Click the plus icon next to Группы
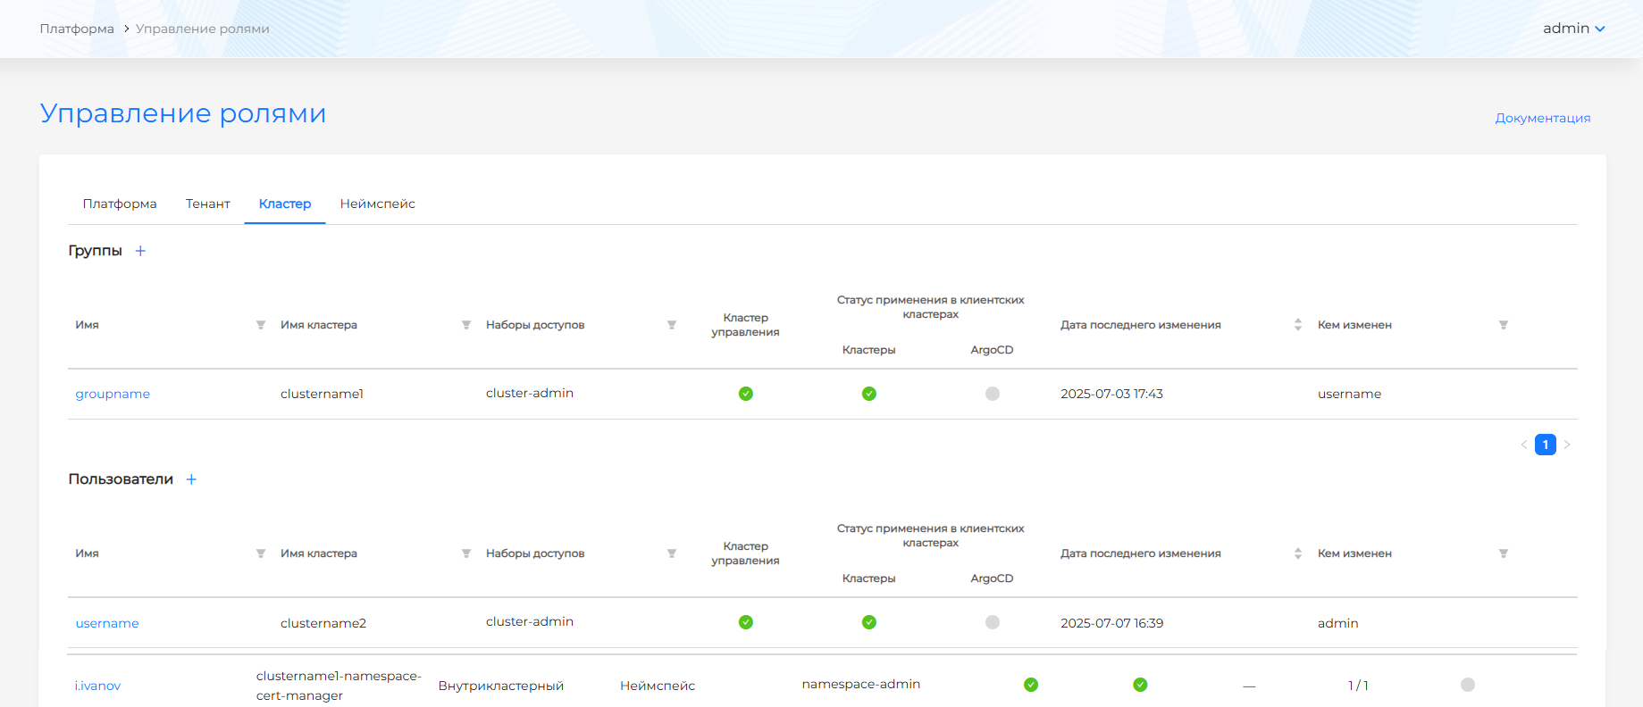The width and height of the screenshot is (1643, 707). [140, 251]
